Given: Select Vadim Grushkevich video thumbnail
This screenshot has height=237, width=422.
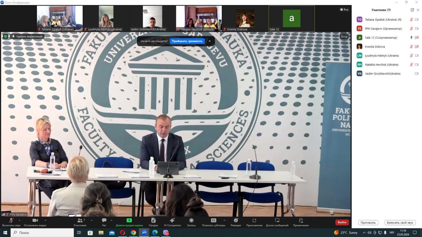Looking at the screenshot, I should pyautogui.click(x=152, y=18).
